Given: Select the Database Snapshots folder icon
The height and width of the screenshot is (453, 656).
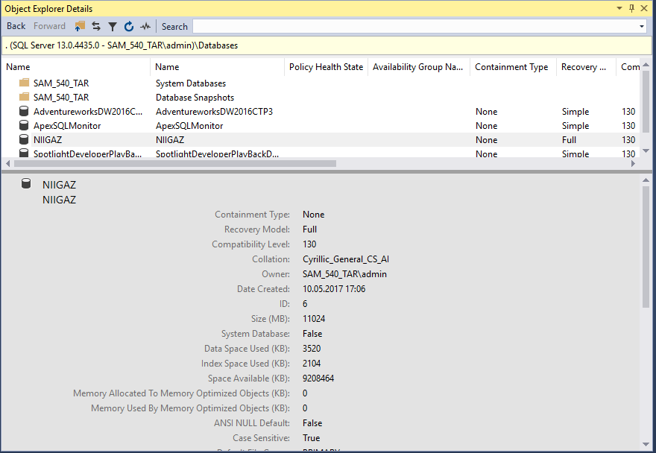Looking at the screenshot, I should [x=25, y=97].
